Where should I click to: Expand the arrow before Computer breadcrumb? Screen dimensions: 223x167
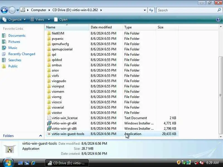tap(28, 10)
